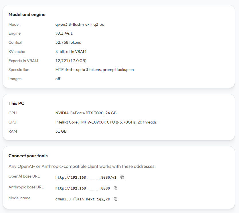Select the Anthropic URL text ending in :8080
239x213 pixels.
[x=83, y=188]
